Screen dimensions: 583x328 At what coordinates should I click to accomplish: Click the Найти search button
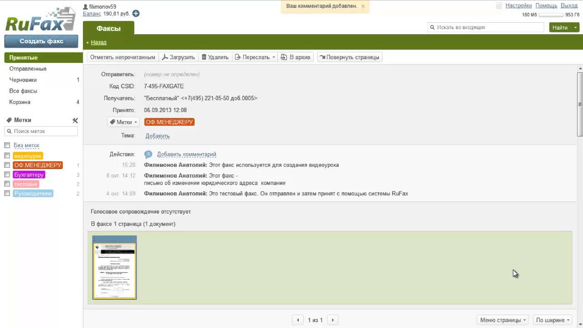pos(560,28)
